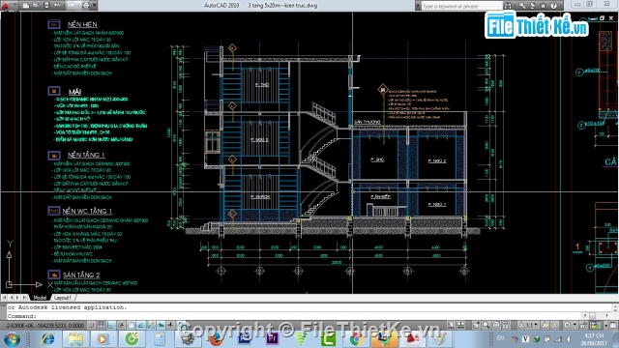
Task: Open the AutoCAD application menu button
Action: 6,5
